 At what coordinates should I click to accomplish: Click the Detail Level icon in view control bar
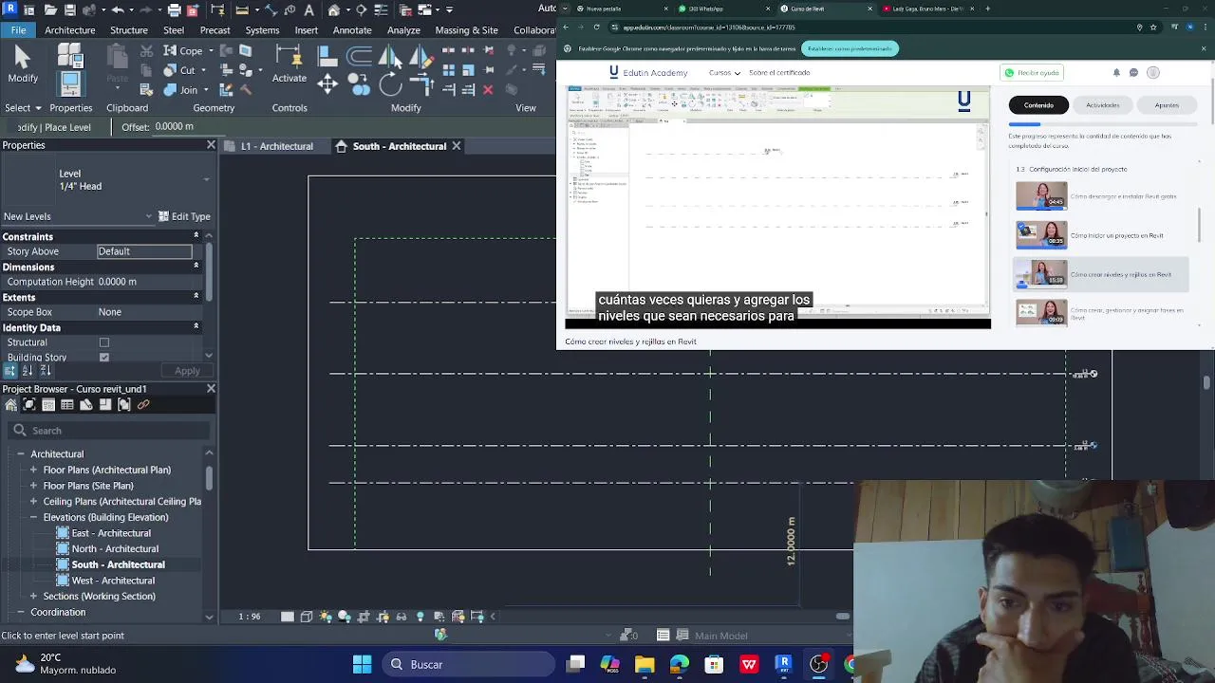click(288, 617)
